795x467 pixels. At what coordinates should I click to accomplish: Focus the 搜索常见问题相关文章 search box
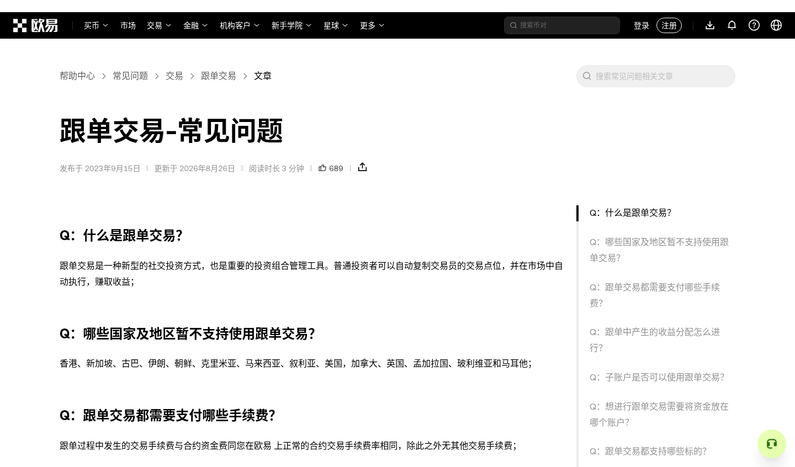pyautogui.click(x=656, y=76)
